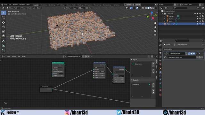Click the viewport pan hand icon

(155, 27)
